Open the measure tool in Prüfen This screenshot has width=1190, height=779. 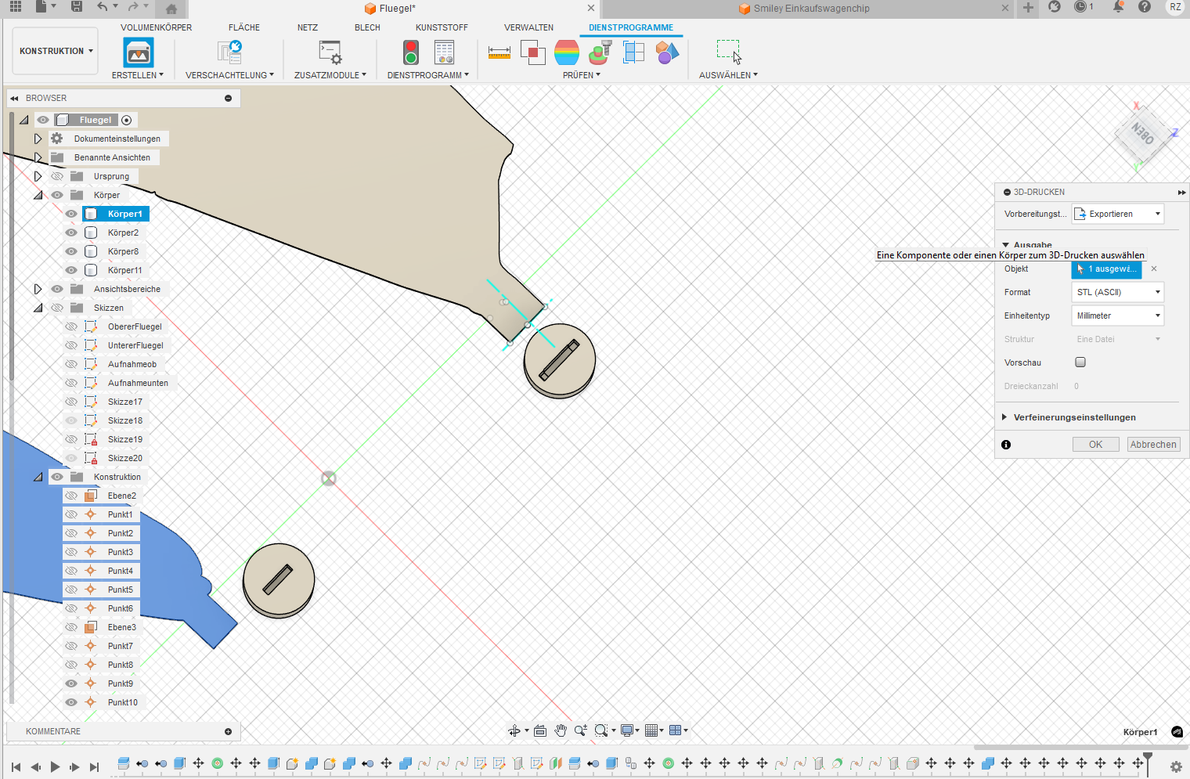tap(499, 53)
